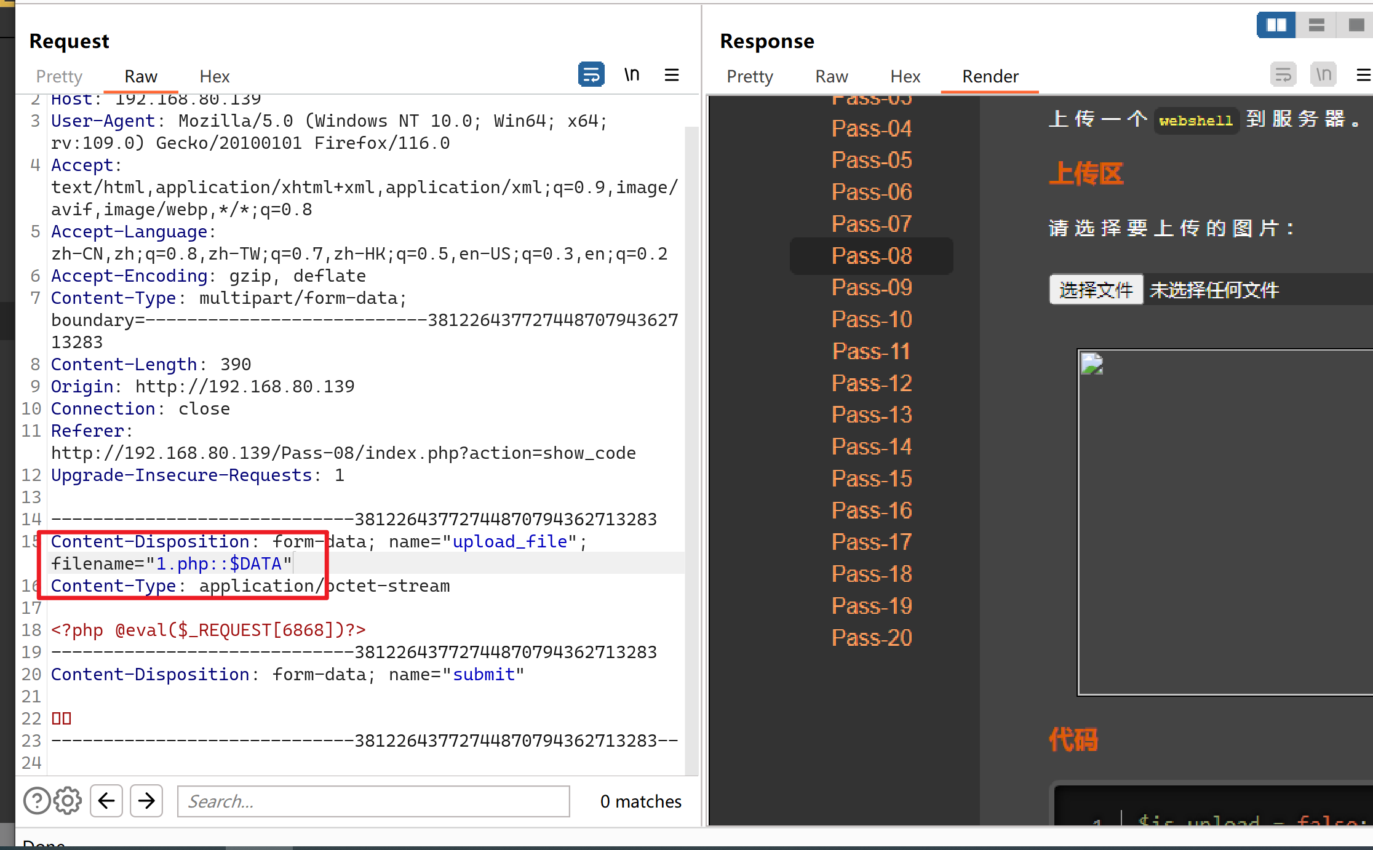Image resolution: width=1373 pixels, height=850 pixels.
Task: Open the selected Pass-08 link
Action: click(872, 256)
